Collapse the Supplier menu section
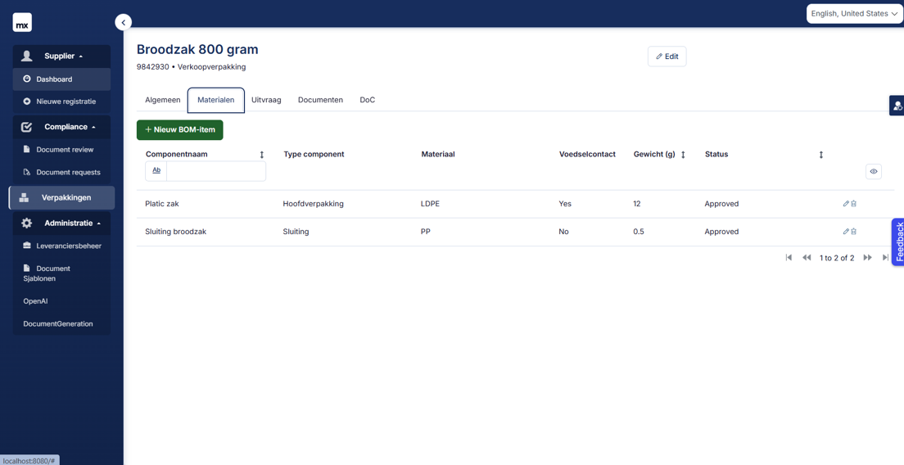The height and width of the screenshot is (465, 904). click(x=61, y=56)
